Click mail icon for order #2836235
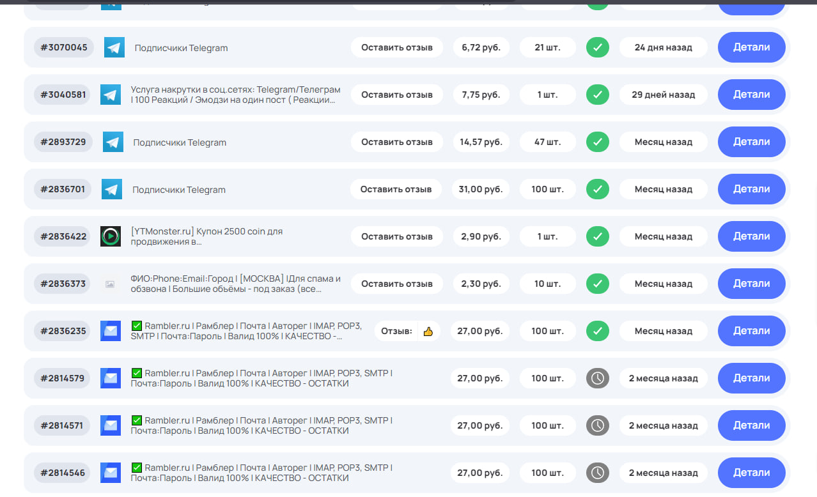The width and height of the screenshot is (817, 497). tap(111, 331)
